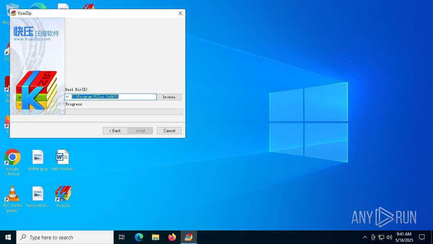Click the taskbar search box
433x244 pixels.
65,237
